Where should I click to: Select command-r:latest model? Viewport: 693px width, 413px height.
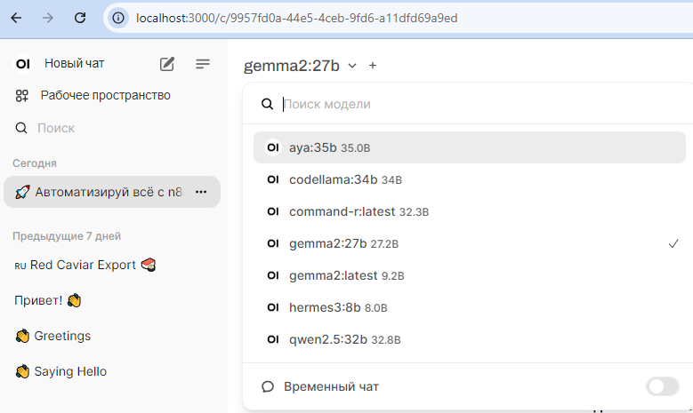click(x=470, y=211)
